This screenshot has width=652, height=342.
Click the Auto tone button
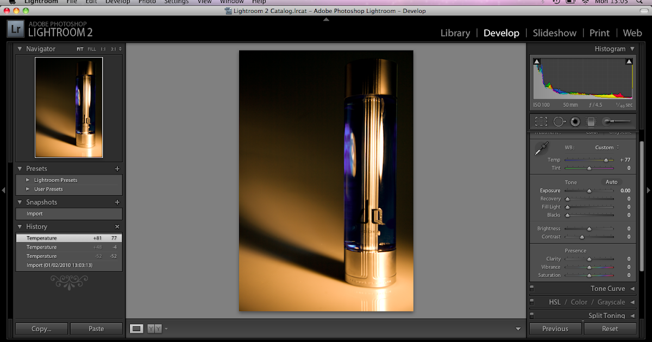[x=612, y=182]
